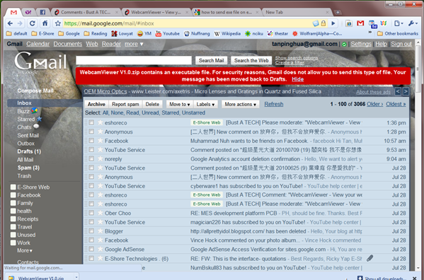Open the new tab plus button
The width and height of the screenshot is (424, 280).
click(338, 12)
